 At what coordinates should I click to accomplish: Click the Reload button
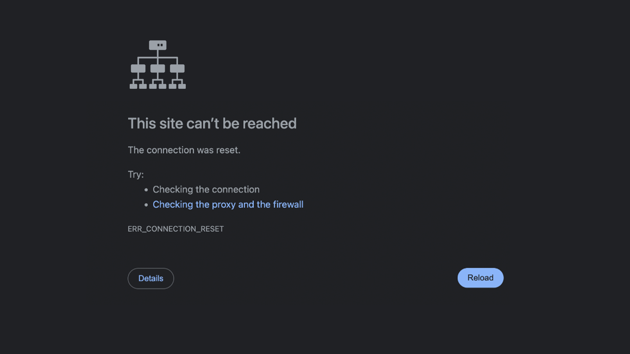[480, 278]
